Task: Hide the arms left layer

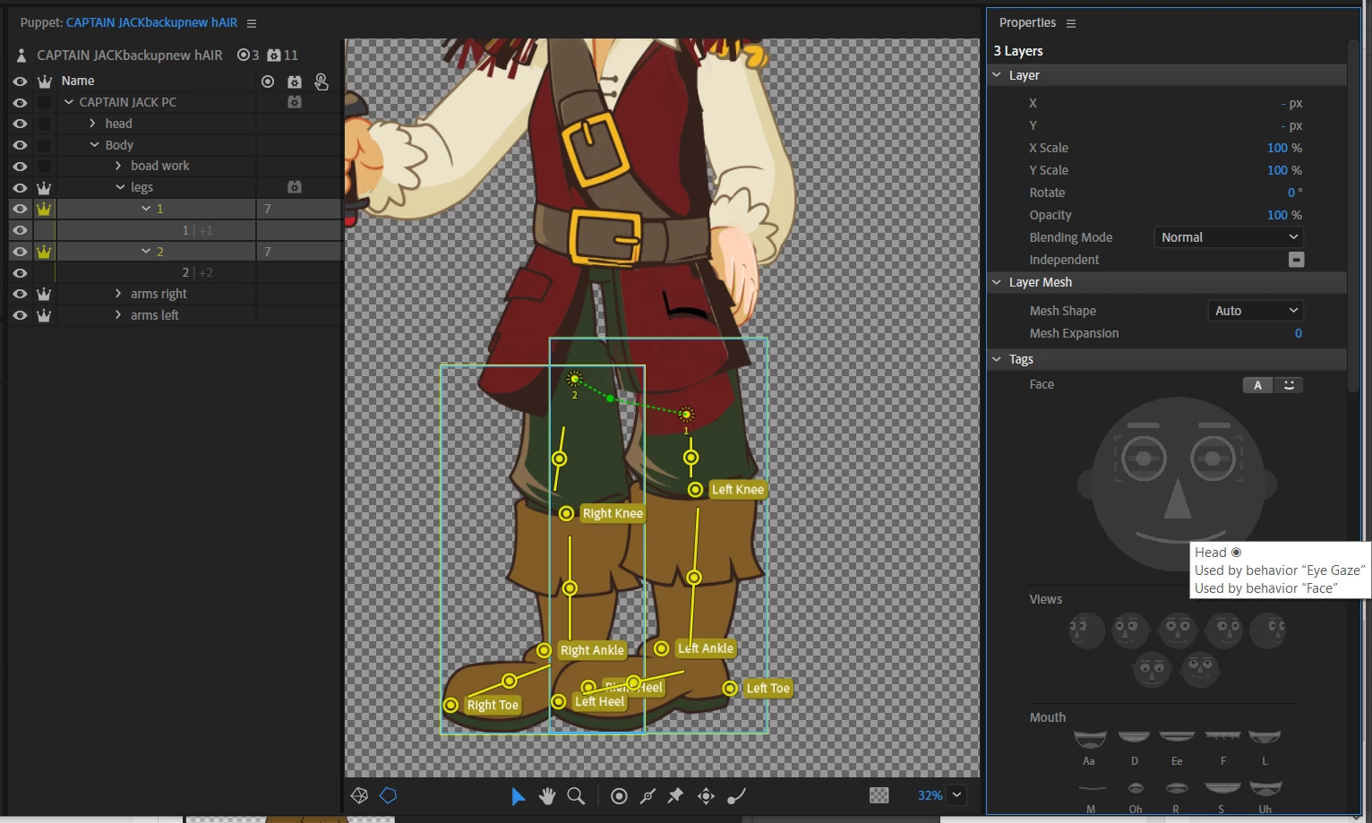Action: pos(20,315)
